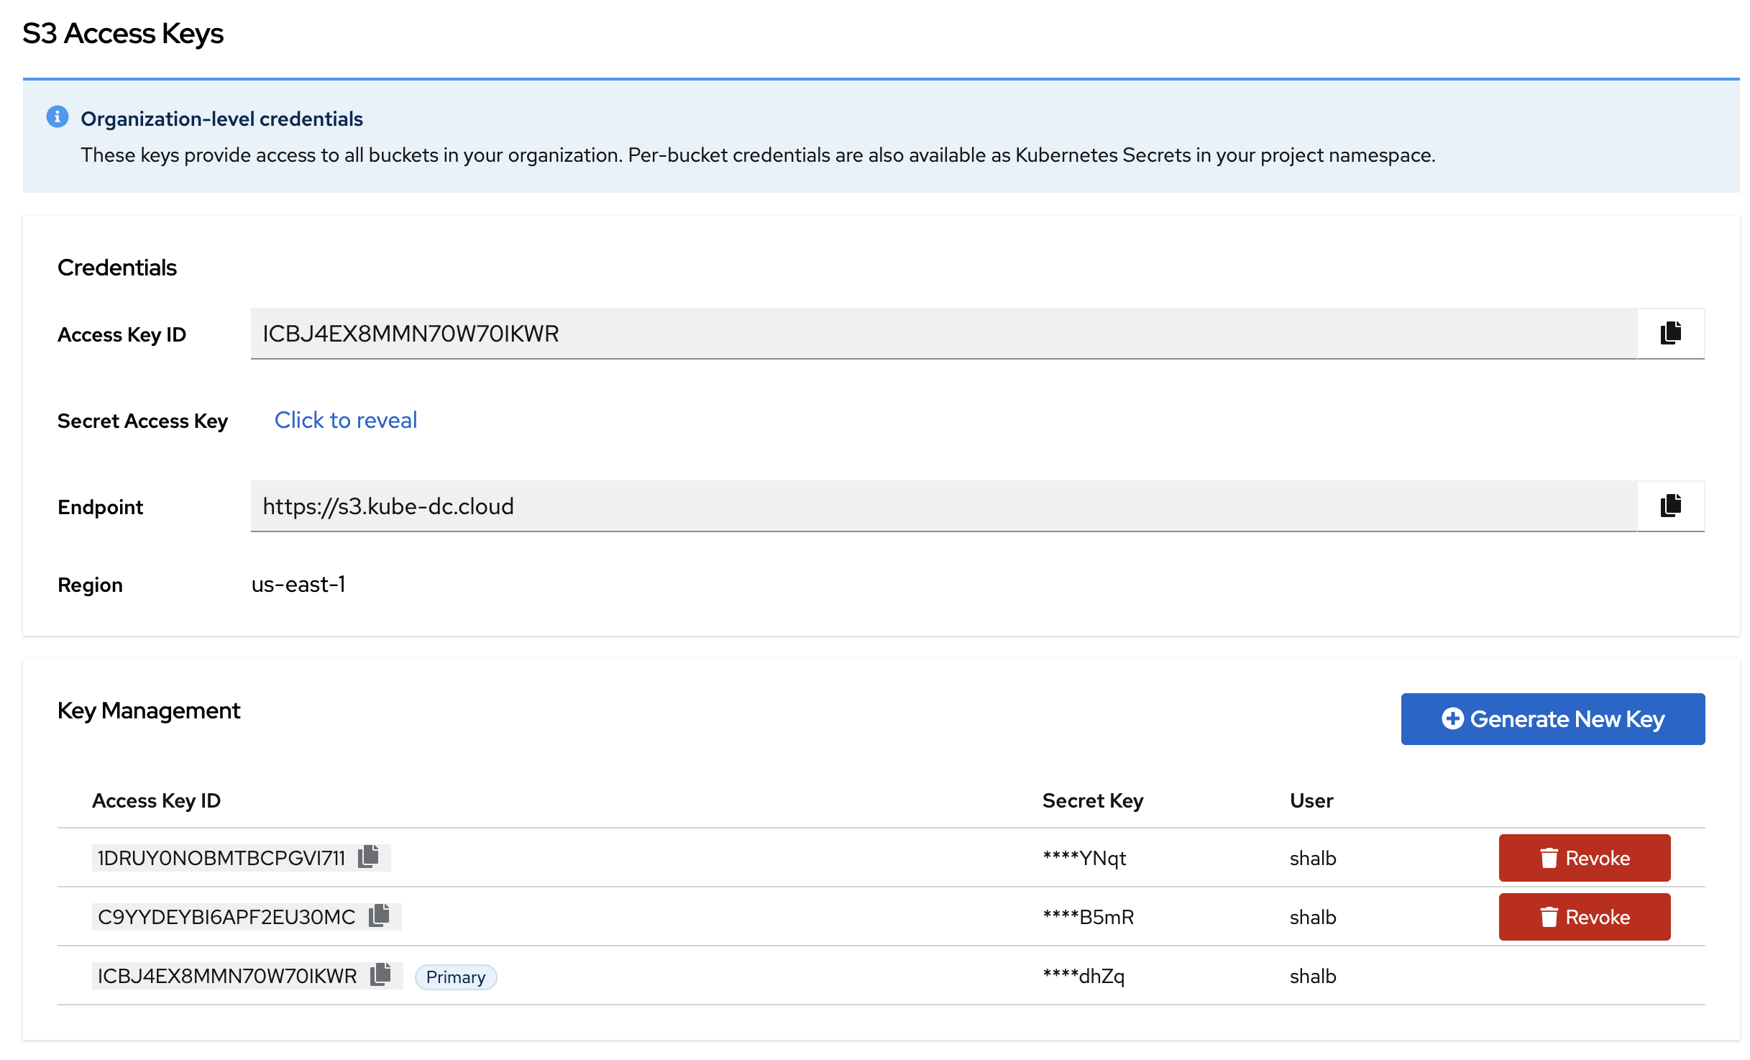Copy primary key ICBJ4EX8MMN70W70IKWR in table
The height and width of the screenshot is (1060, 1750).
point(380,974)
